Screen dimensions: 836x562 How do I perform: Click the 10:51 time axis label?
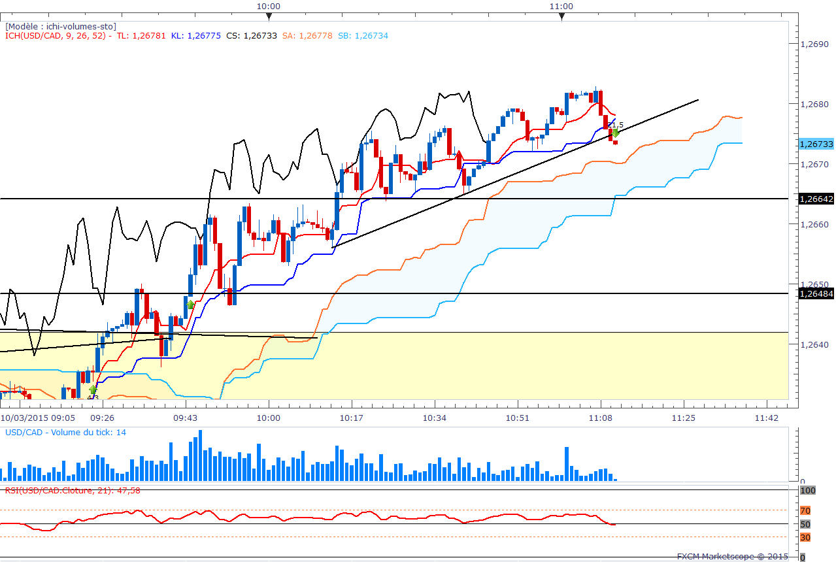tap(517, 417)
